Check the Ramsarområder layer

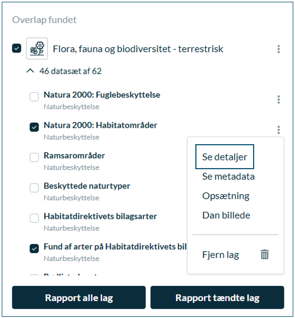34,158
